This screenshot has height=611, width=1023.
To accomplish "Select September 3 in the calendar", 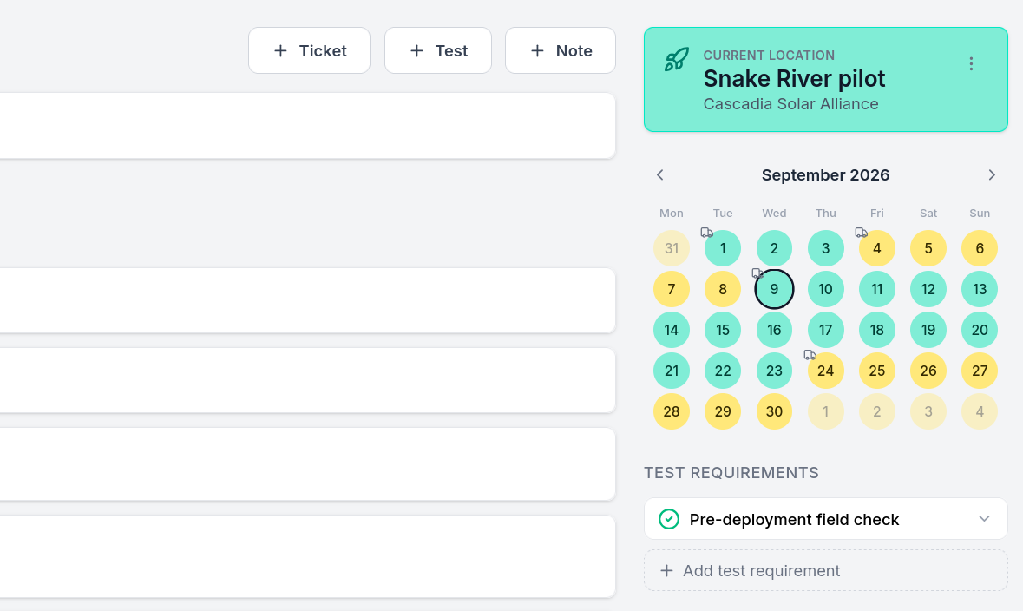I will 826,248.
